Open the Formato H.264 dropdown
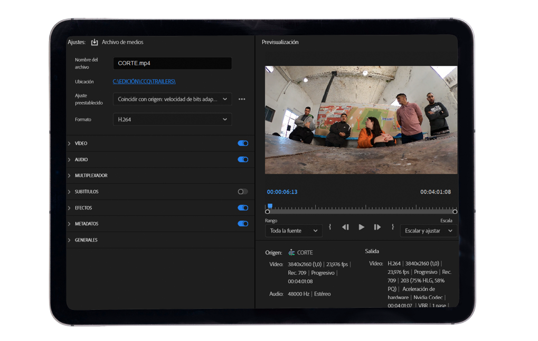The width and height of the screenshot is (538, 341). tap(172, 120)
